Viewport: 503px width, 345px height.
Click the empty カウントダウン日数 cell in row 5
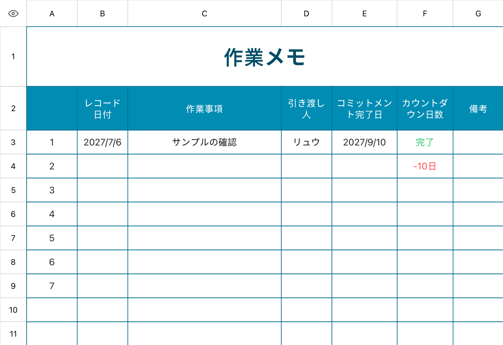425,190
